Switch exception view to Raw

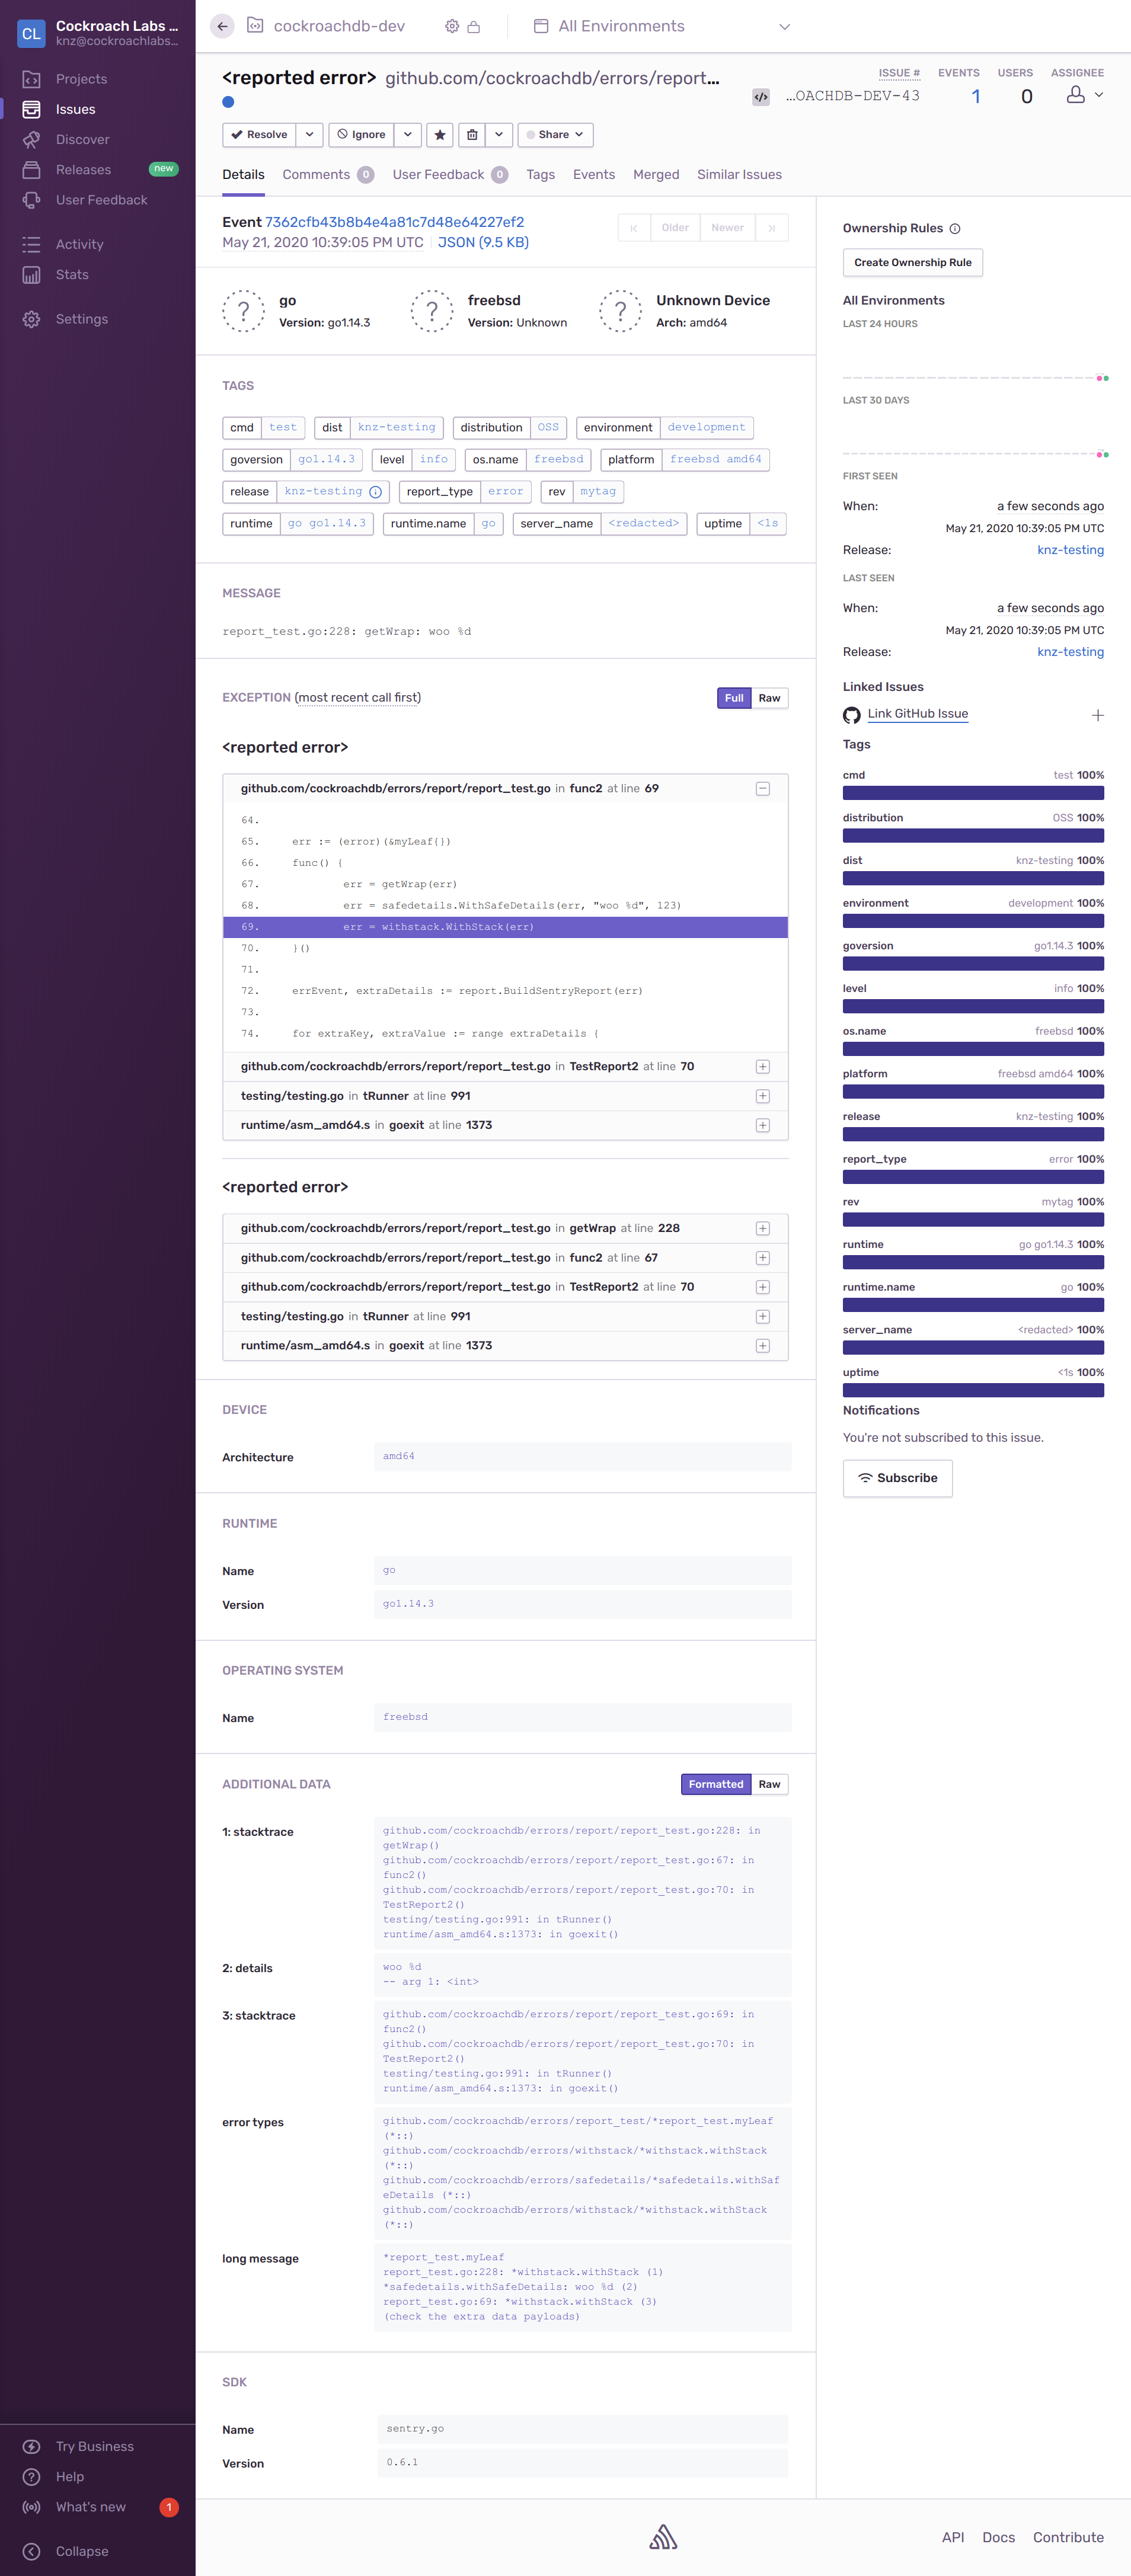[769, 698]
